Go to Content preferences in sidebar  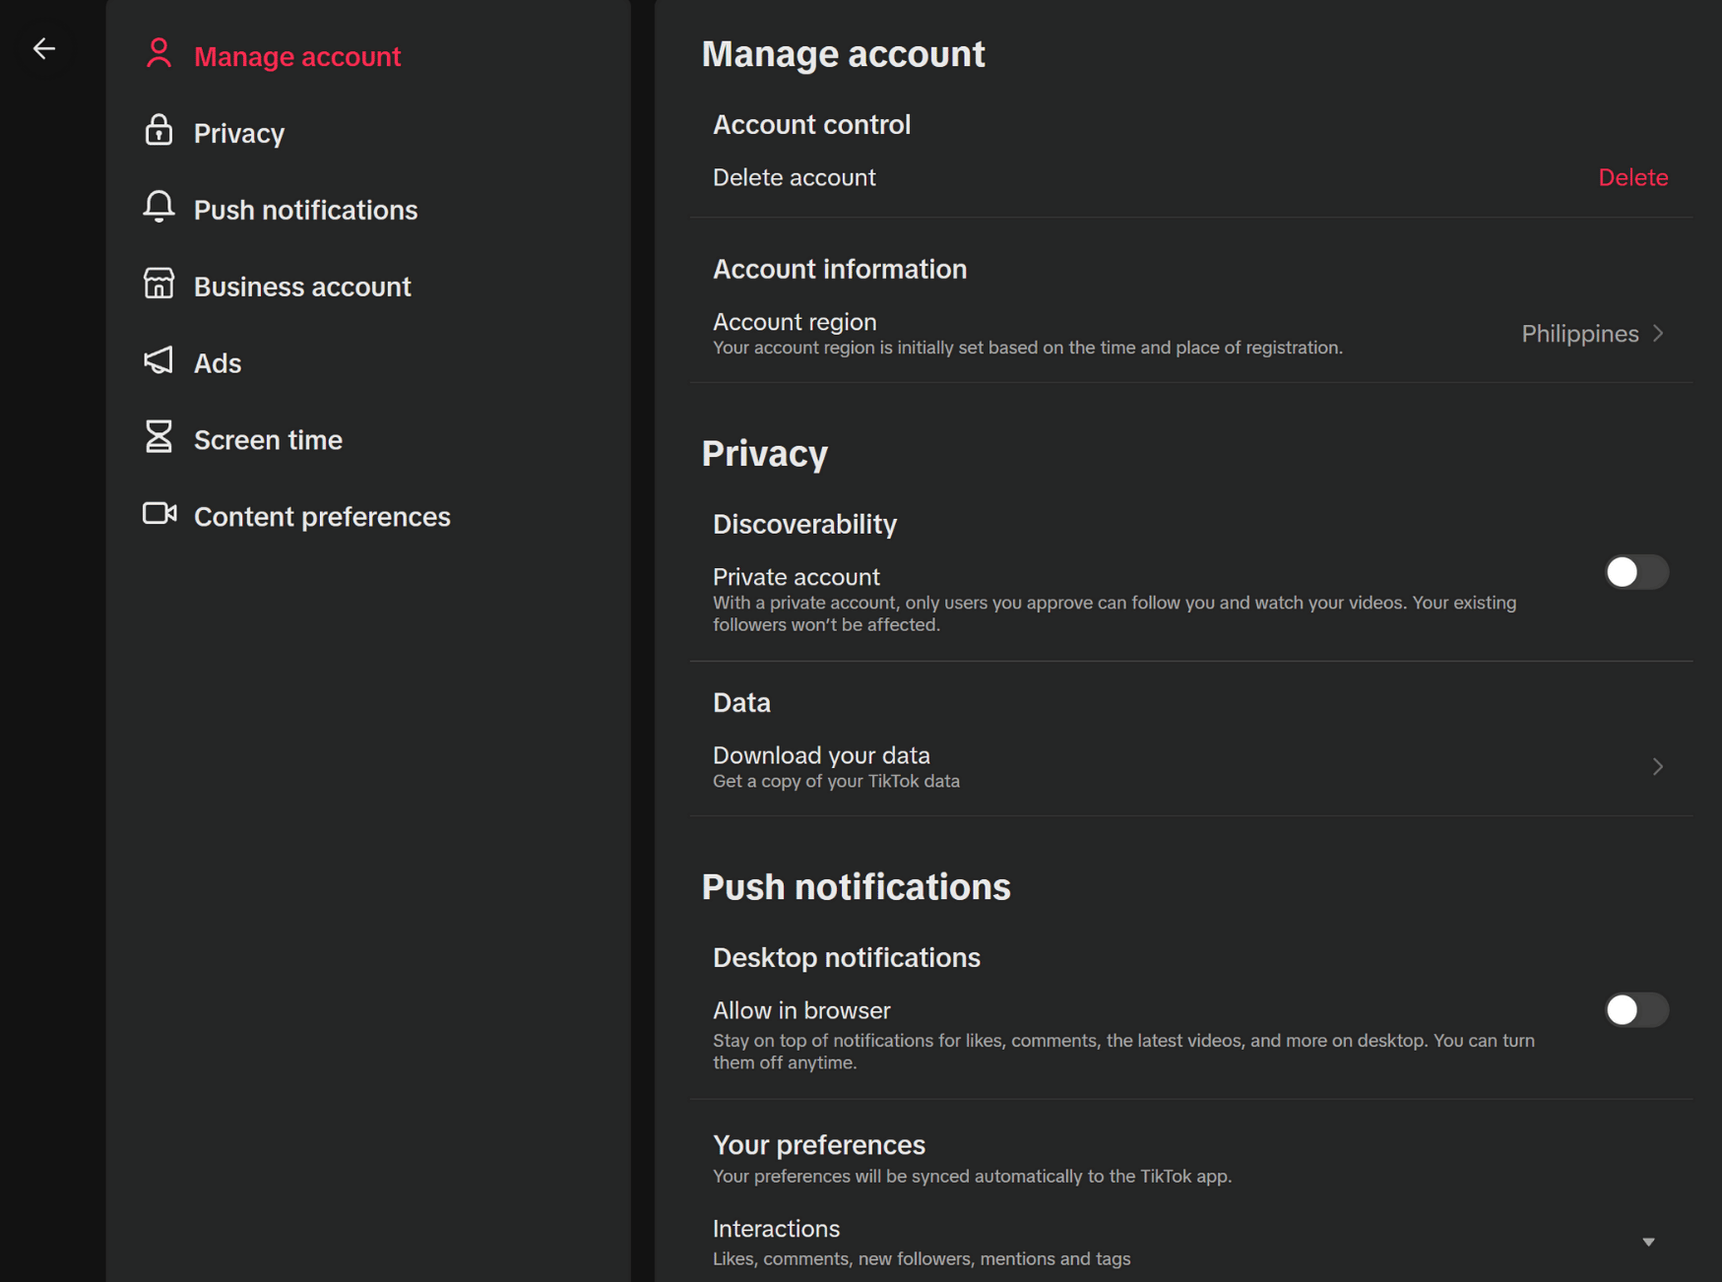point(322,517)
